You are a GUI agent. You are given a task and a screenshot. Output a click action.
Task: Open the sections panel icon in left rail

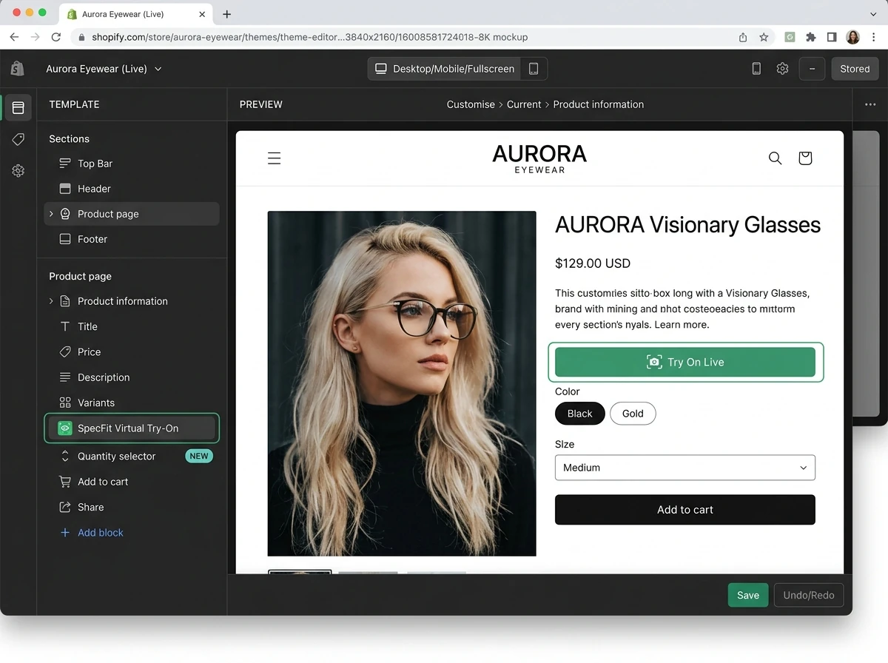(18, 108)
